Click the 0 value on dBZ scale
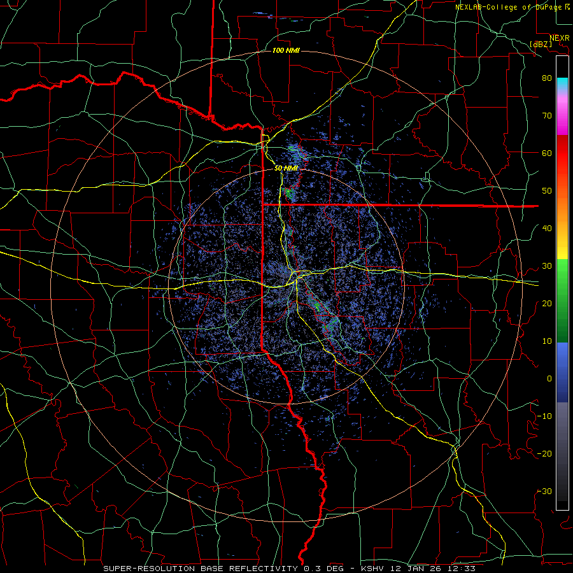The height and width of the screenshot is (573, 573). (549, 379)
